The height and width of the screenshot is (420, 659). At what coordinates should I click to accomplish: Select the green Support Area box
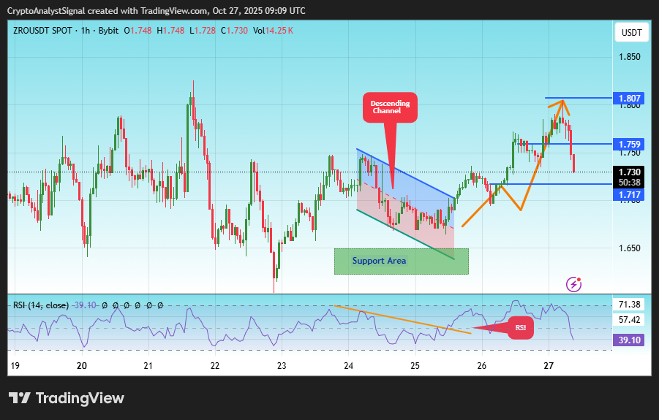point(402,261)
